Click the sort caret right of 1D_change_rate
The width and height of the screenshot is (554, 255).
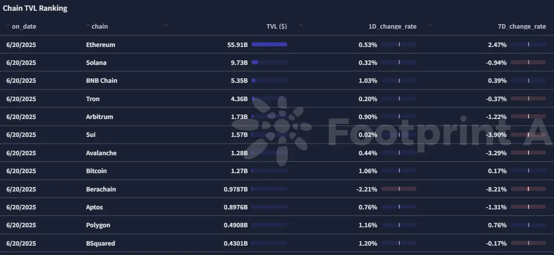click(x=430, y=25)
